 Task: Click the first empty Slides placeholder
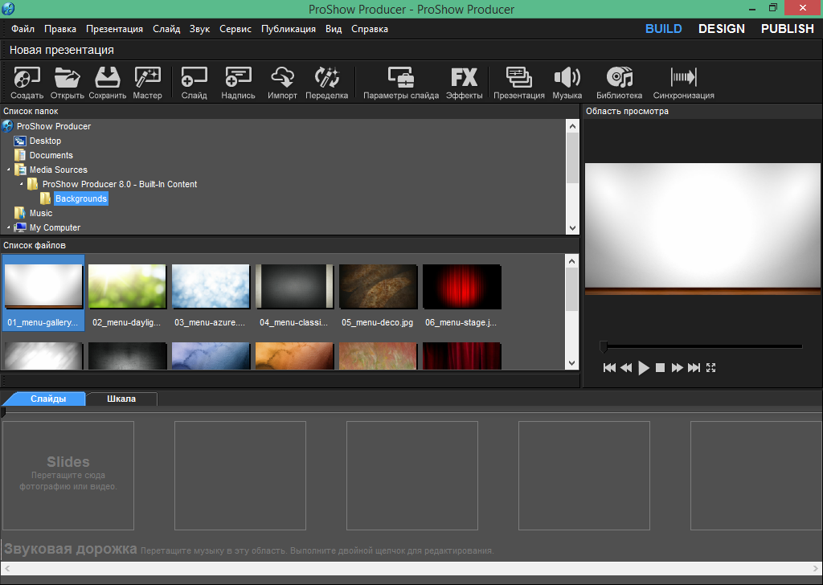coord(68,476)
